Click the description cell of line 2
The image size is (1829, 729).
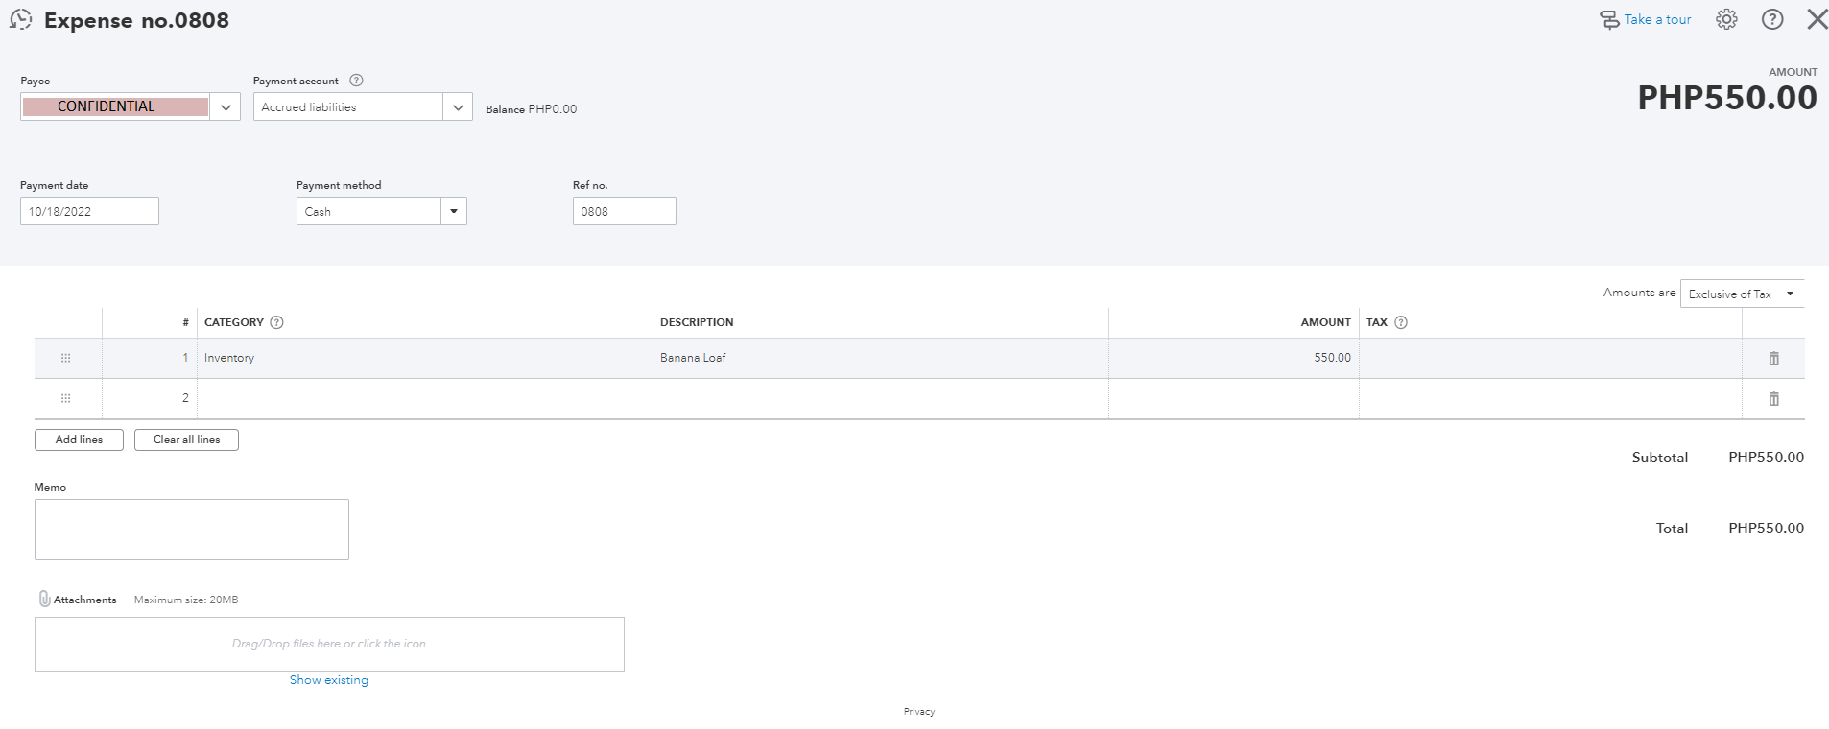pos(881,398)
